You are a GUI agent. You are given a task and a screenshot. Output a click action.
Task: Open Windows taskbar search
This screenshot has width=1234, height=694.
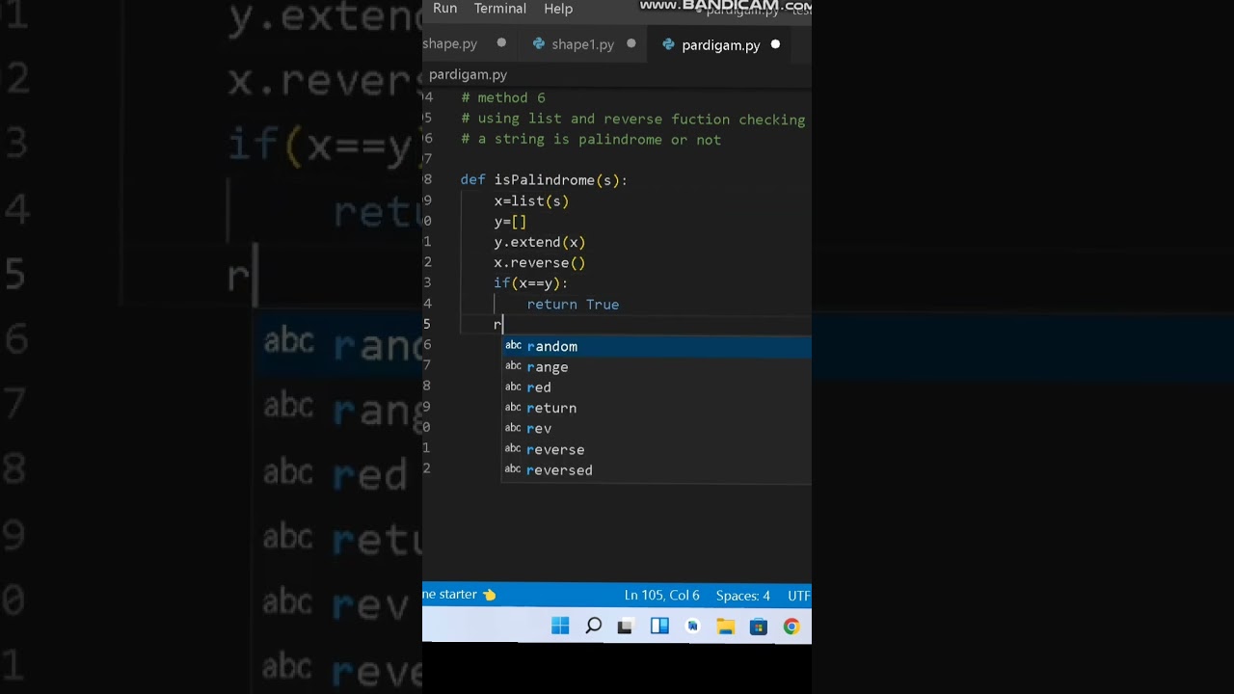594,627
